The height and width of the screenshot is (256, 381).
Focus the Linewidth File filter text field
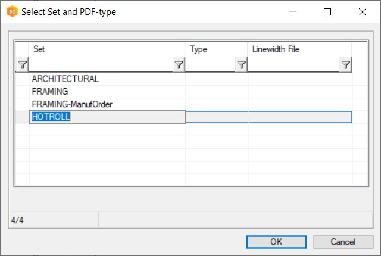(x=293, y=65)
